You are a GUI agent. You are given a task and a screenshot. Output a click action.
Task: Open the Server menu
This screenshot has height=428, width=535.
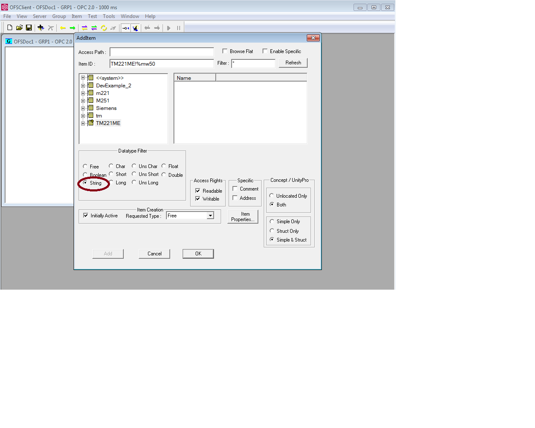40,16
